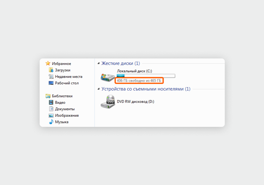Click the Изображения picture icon
This screenshot has width=264, height=185.
click(x=51, y=115)
